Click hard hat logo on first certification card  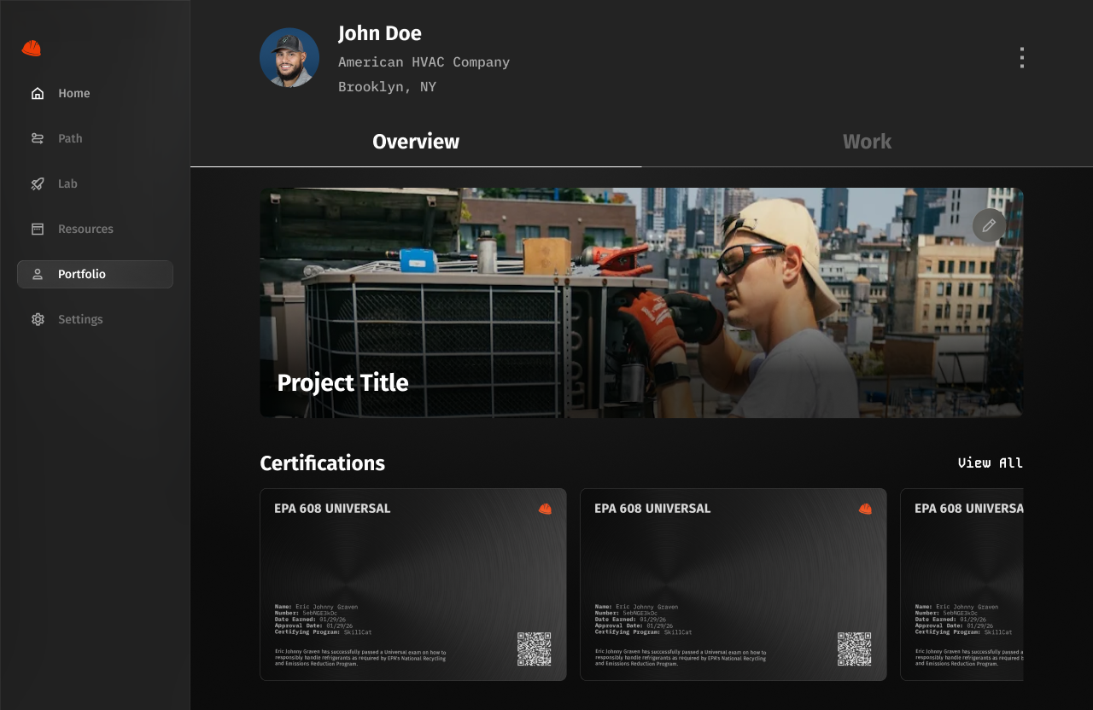click(545, 509)
